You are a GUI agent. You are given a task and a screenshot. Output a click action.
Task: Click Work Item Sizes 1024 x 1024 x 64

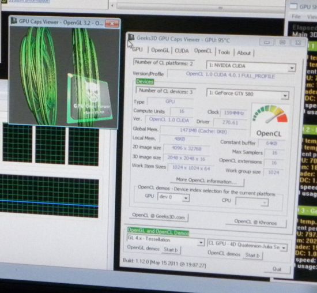(x=191, y=168)
